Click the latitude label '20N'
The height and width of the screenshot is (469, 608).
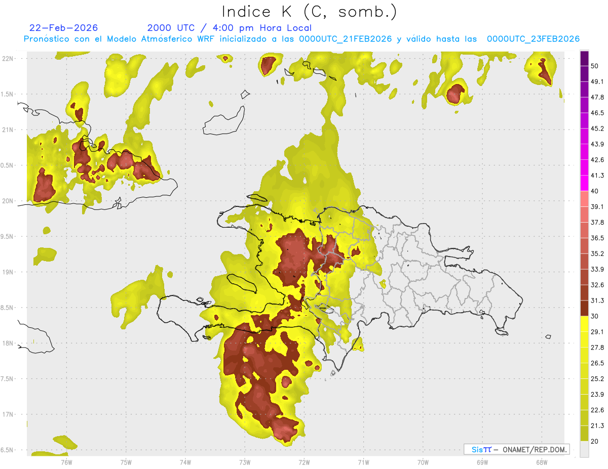[x=8, y=201]
